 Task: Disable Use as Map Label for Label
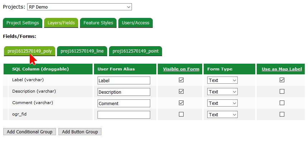pyautogui.click(x=282, y=80)
